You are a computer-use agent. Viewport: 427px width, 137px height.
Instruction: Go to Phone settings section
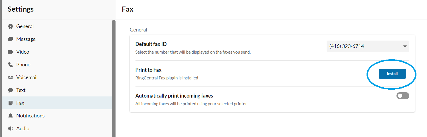23,65
